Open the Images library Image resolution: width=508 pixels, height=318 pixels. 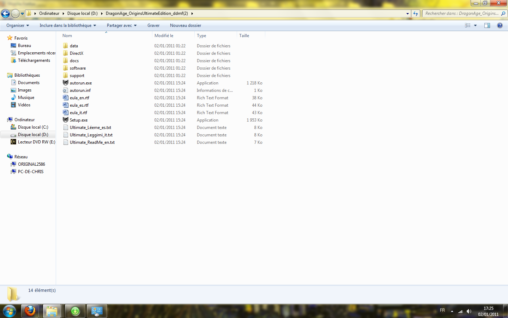(x=25, y=90)
